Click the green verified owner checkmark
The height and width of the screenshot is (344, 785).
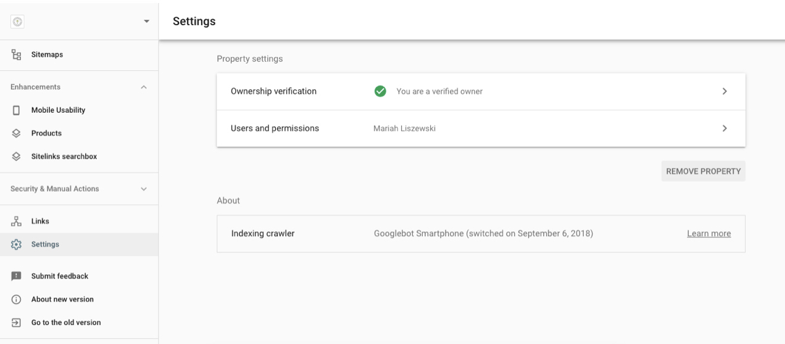click(x=381, y=91)
